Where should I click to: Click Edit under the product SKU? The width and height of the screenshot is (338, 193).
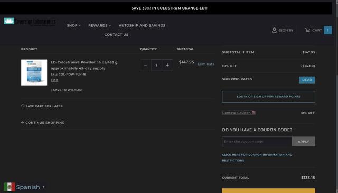[54, 80]
